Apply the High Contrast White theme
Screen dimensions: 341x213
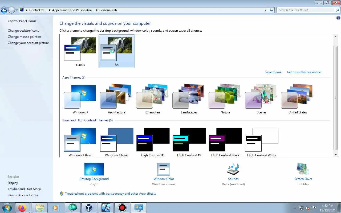[261, 142]
